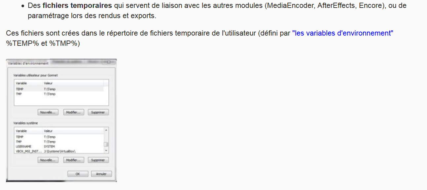Click Supprimer under user variables for Gonnet
This screenshot has width=427, height=190.
coord(98,112)
